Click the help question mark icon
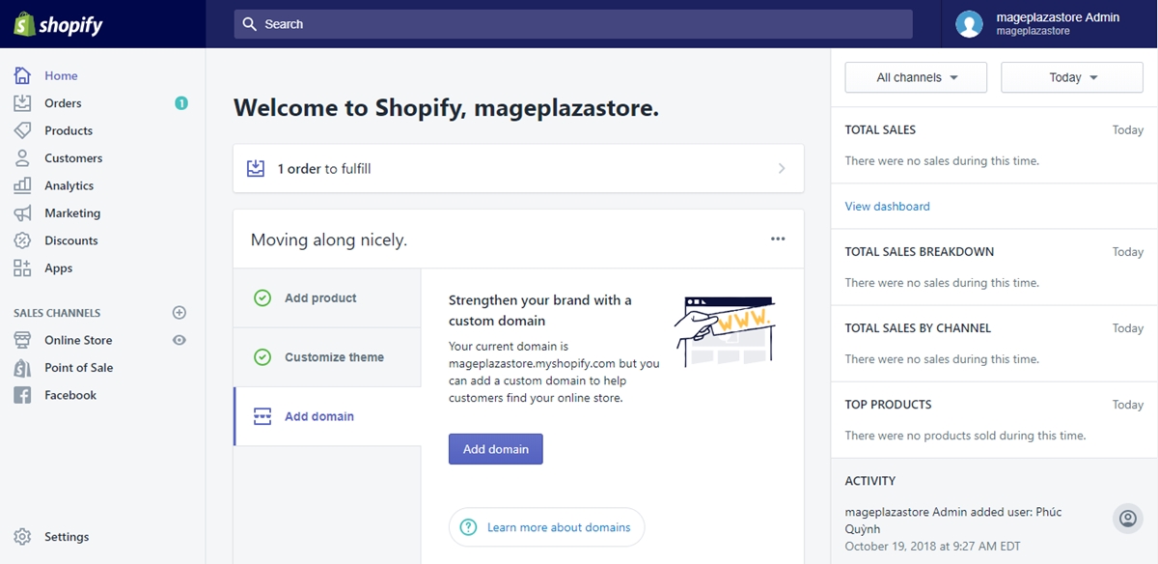Image resolution: width=1158 pixels, height=564 pixels. (x=469, y=527)
